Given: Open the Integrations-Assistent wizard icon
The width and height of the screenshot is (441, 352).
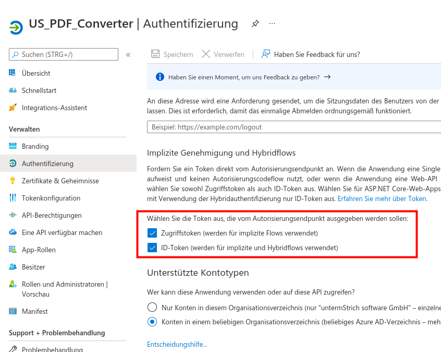Looking at the screenshot, I should click(11, 108).
